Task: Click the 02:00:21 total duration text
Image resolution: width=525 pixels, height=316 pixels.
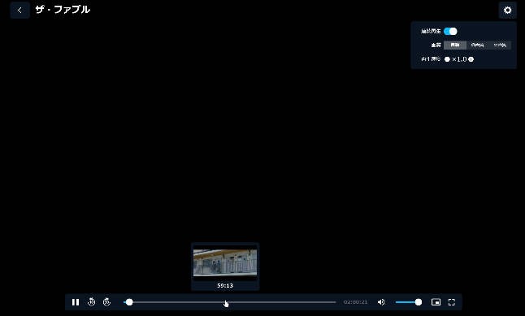Action: tap(355, 302)
